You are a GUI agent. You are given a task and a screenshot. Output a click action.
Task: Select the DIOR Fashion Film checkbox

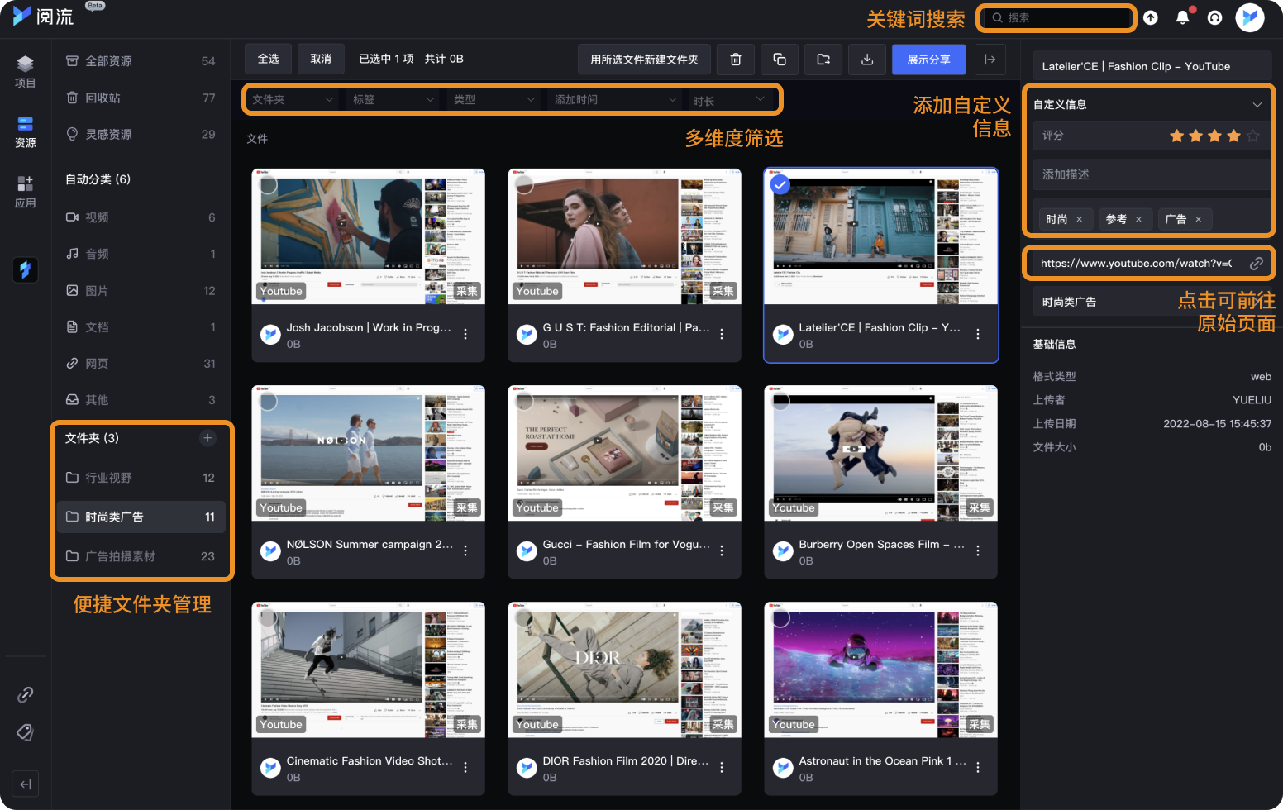click(x=524, y=617)
